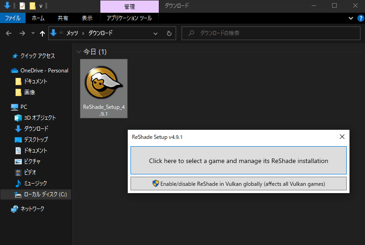
Task: Select the OneDrive cloud icon
Action: 15,71
